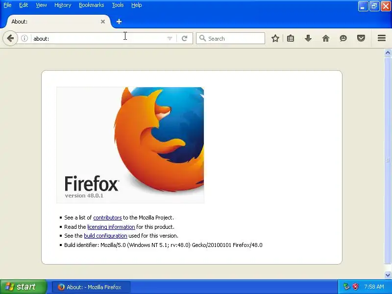
Task: Click the scrollbar up arrow
Action: 388,52
